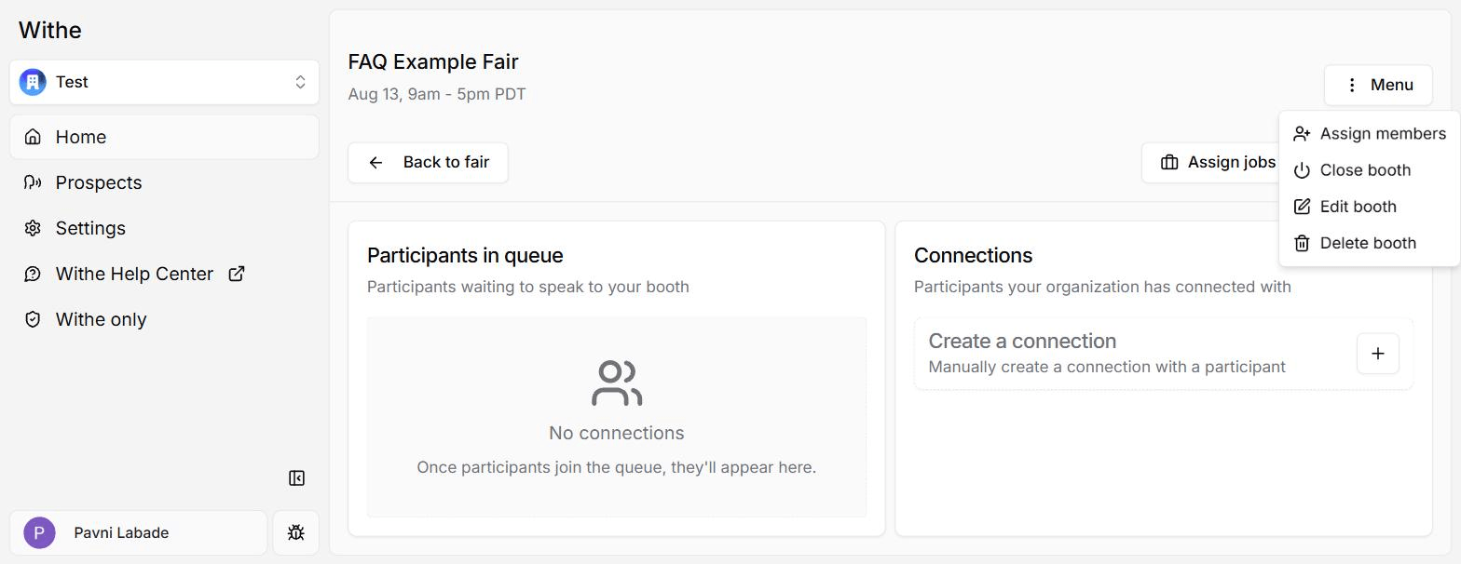This screenshot has height=564, width=1461.
Task: Toggle the three-dot Menu button
Action: tap(1378, 85)
